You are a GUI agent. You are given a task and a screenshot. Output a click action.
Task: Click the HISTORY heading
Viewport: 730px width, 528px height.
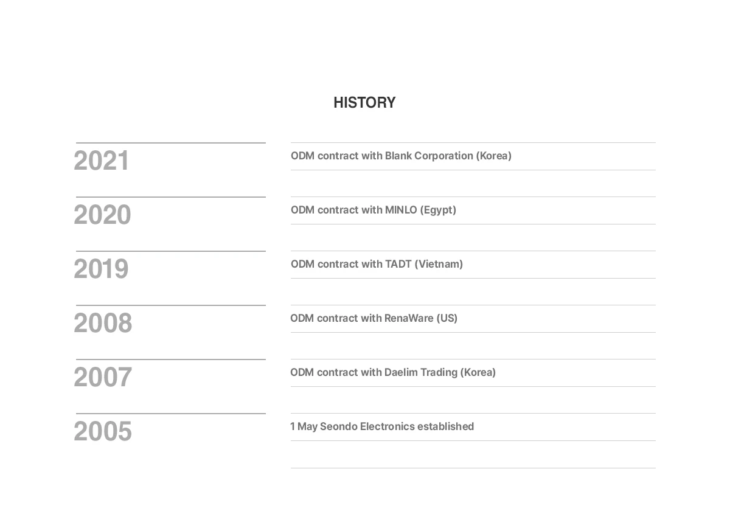[364, 103]
